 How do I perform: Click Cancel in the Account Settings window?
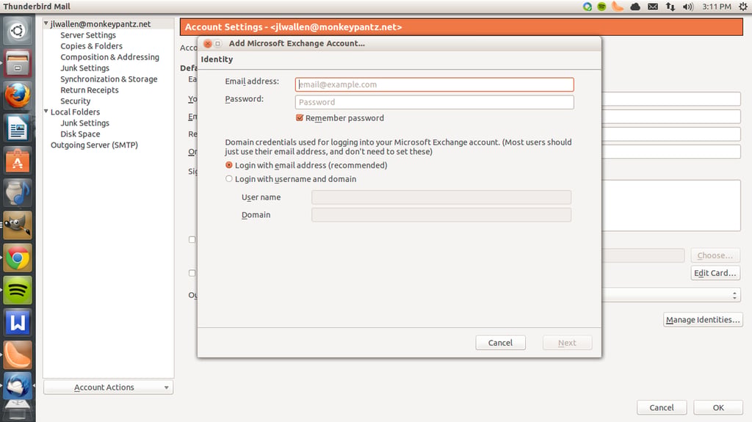point(662,407)
